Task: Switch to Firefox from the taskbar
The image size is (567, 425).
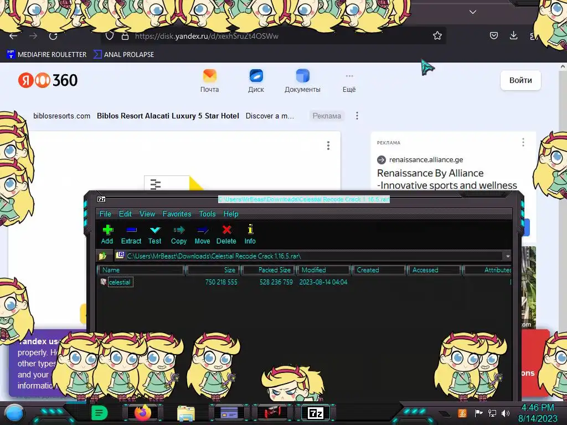Action: (143, 413)
